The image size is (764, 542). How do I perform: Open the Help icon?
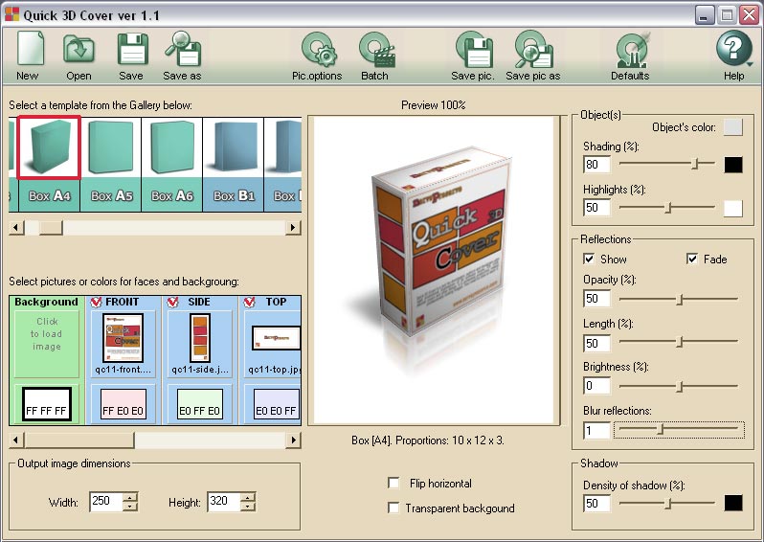tap(733, 49)
